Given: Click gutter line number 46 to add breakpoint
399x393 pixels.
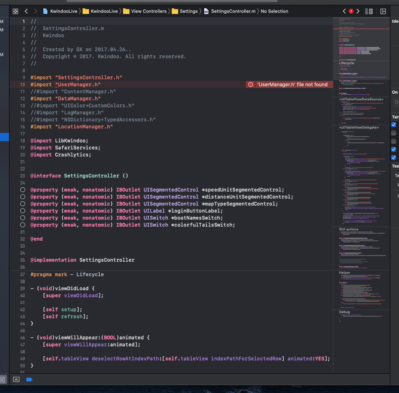Looking at the screenshot, I should (23, 338).
